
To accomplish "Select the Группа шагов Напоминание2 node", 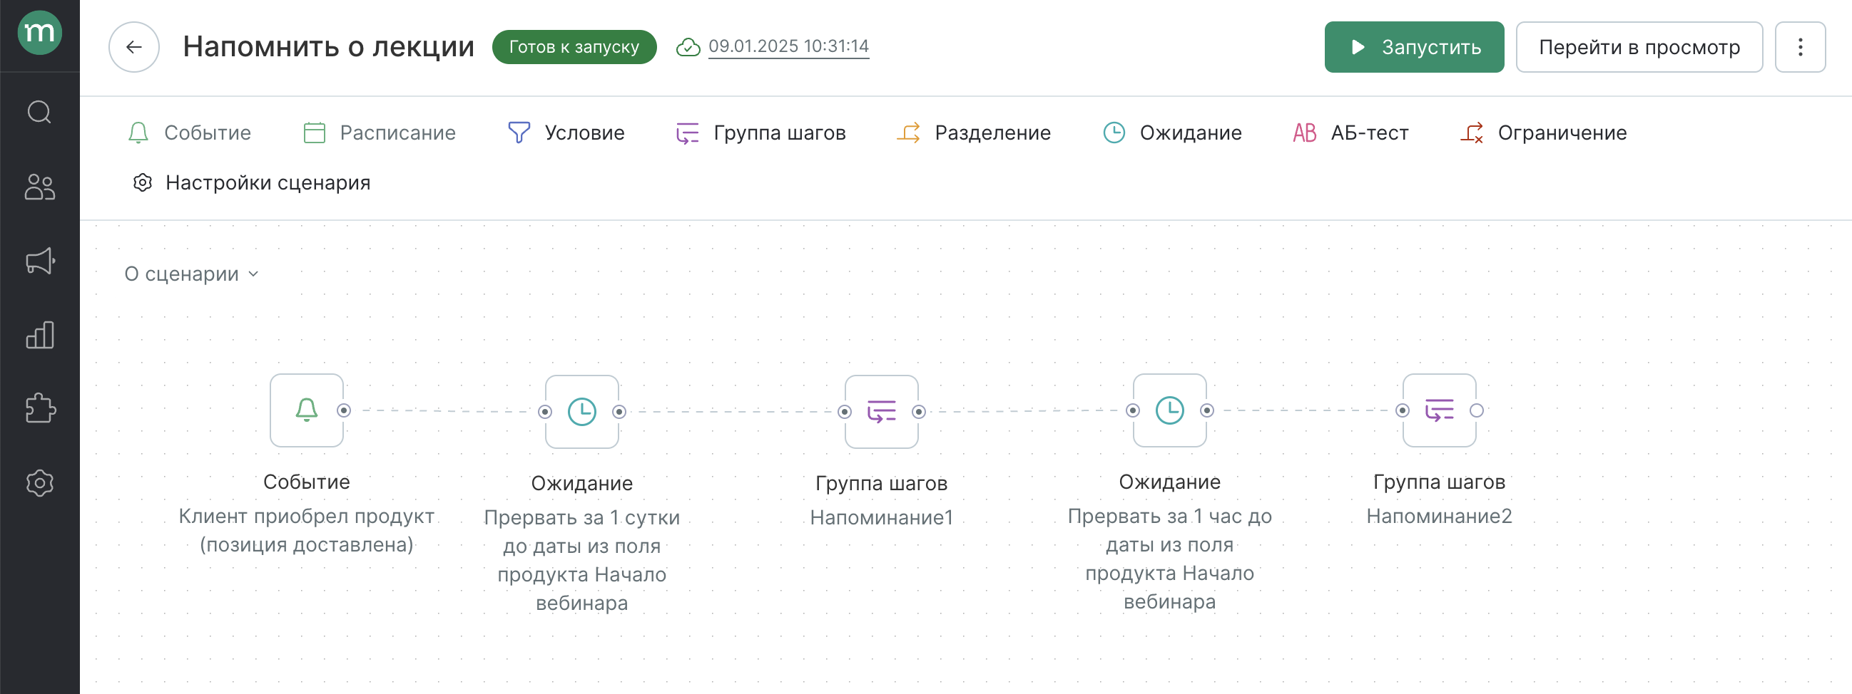I will (1440, 410).
